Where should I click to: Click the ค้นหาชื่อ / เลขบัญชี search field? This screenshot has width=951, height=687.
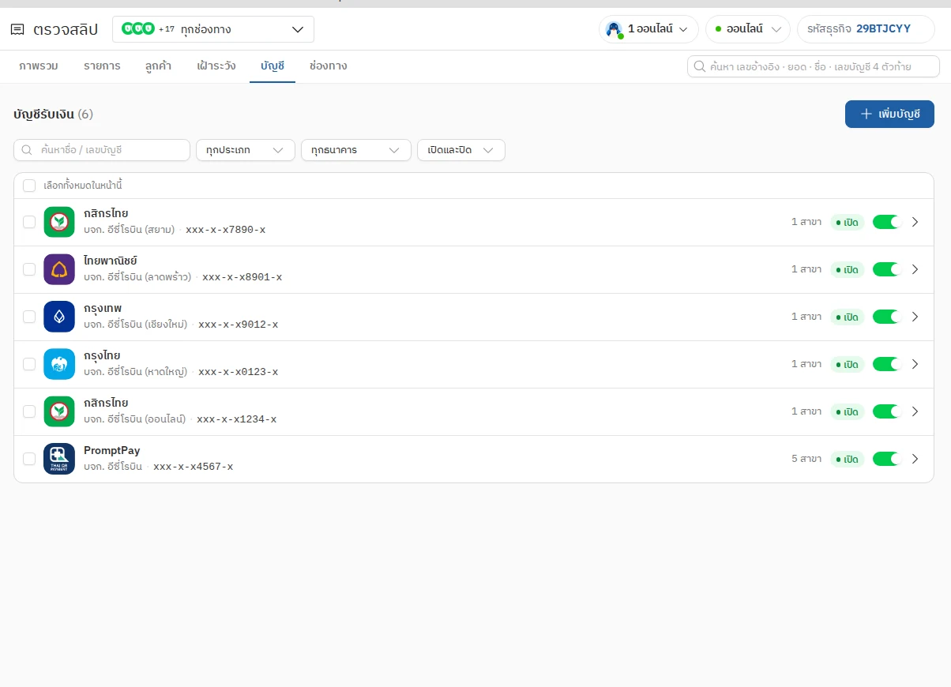pyautogui.click(x=102, y=150)
